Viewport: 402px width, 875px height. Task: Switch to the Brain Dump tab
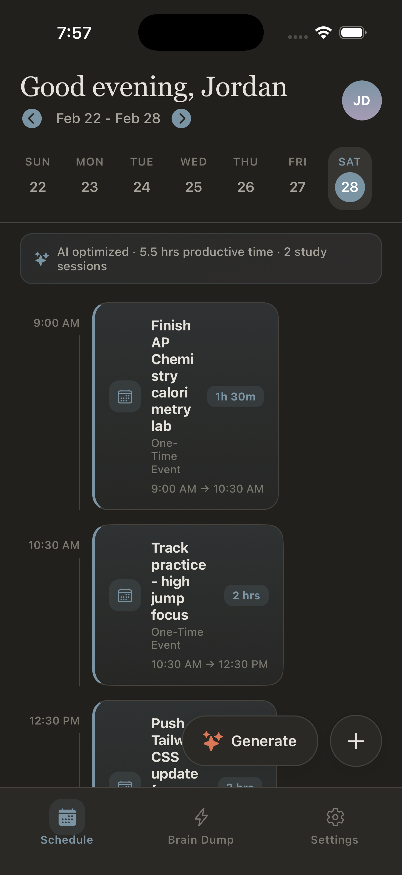pos(201,829)
